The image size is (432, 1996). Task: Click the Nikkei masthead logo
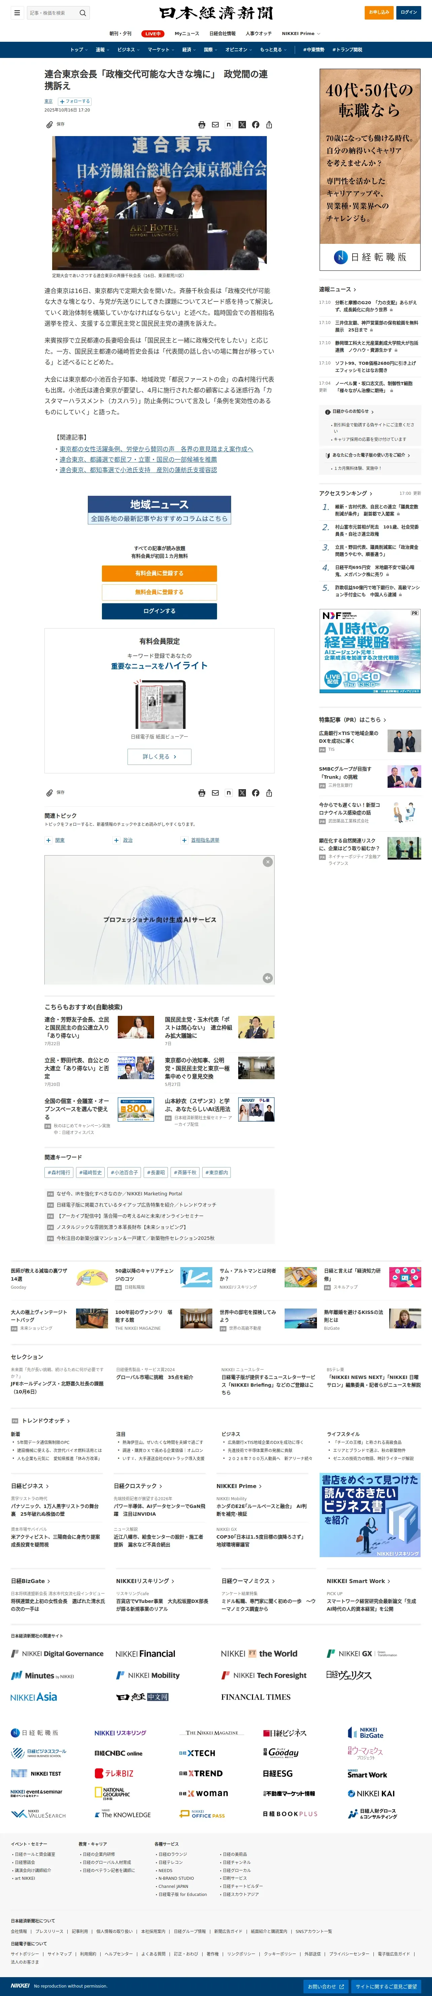[216, 13]
